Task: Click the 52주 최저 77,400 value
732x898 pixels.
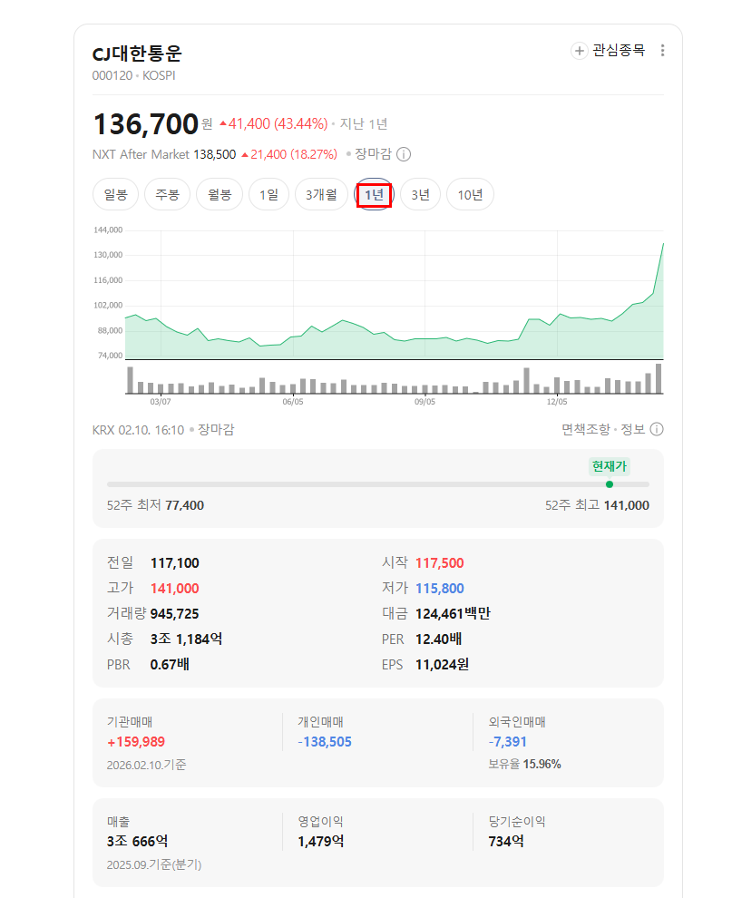Action: 184,505
